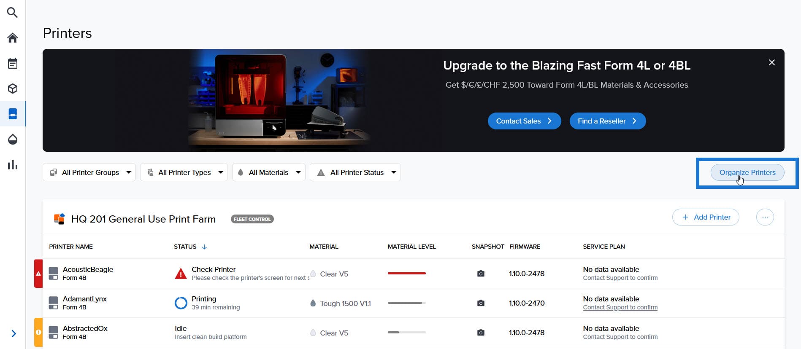The width and height of the screenshot is (801, 349).
Task: Click Contact Support to confirm for AbstractedOx
Action: click(x=620, y=337)
